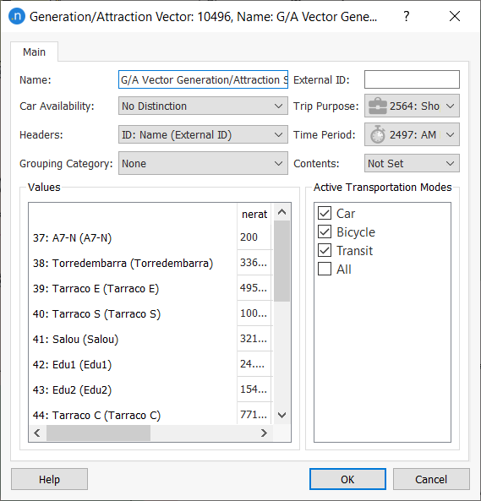
Task: Click the question mark help icon
Action: point(406,16)
